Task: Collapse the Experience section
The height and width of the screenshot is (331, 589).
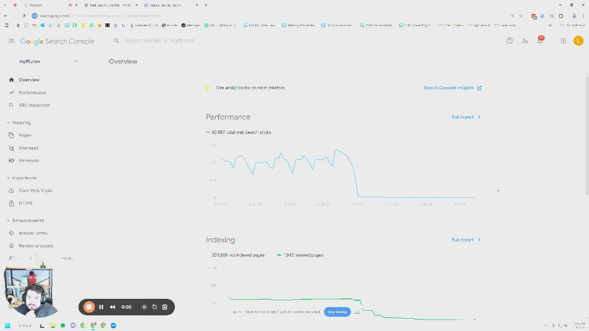Action: pyautogui.click(x=8, y=178)
